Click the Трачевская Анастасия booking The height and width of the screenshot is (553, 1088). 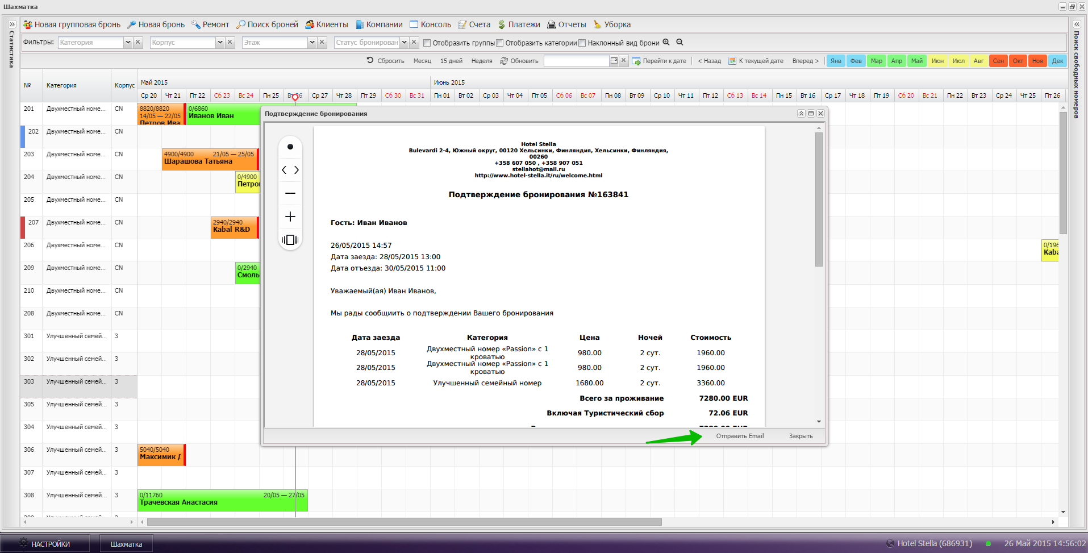coord(223,500)
